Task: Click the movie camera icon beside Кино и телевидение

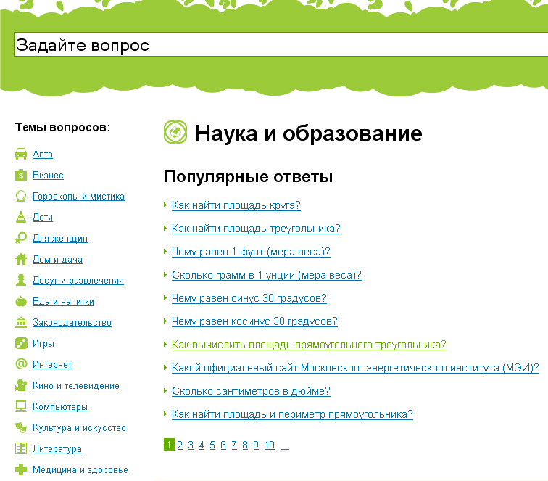Action: tap(21, 385)
